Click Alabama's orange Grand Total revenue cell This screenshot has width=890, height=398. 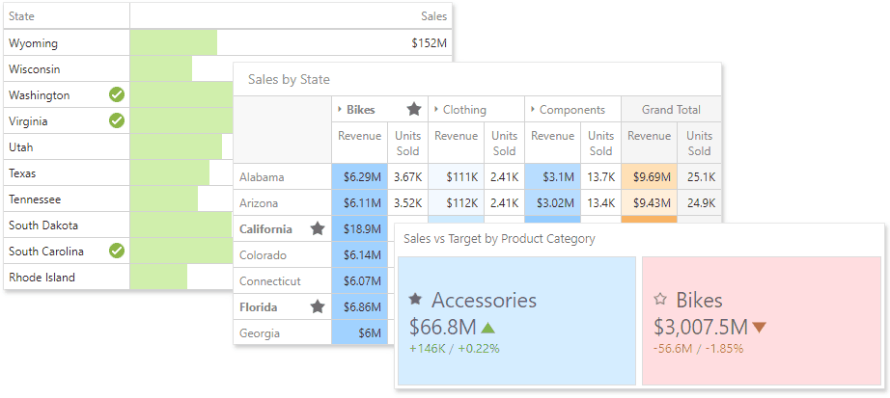coord(649,177)
